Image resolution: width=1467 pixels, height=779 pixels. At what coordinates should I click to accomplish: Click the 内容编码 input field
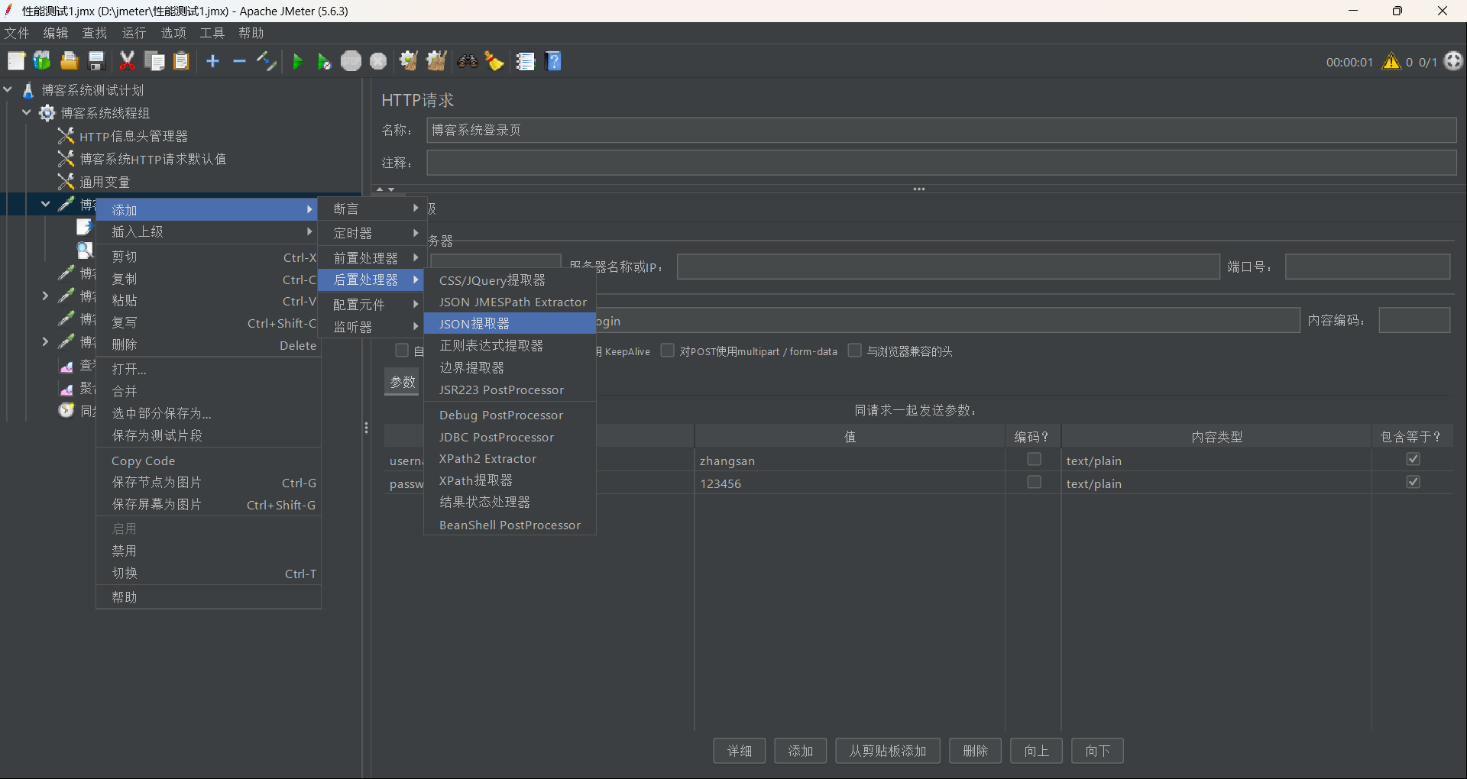click(1414, 320)
